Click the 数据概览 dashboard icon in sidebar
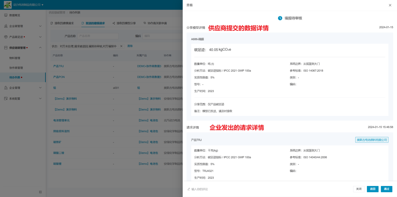This screenshot has height=197, width=397. [x=6, y=15]
